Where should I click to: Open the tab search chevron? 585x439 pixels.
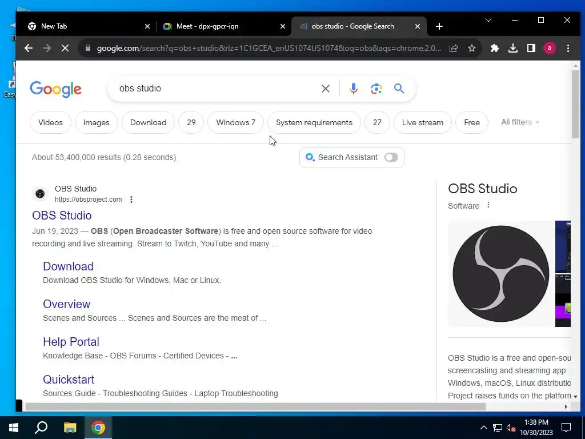[x=488, y=20]
